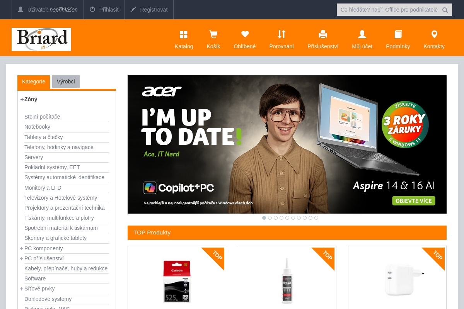The height and width of the screenshot is (309, 464).
Task: Select the tenth banner slide dot
Action: (x=316, y=218)
